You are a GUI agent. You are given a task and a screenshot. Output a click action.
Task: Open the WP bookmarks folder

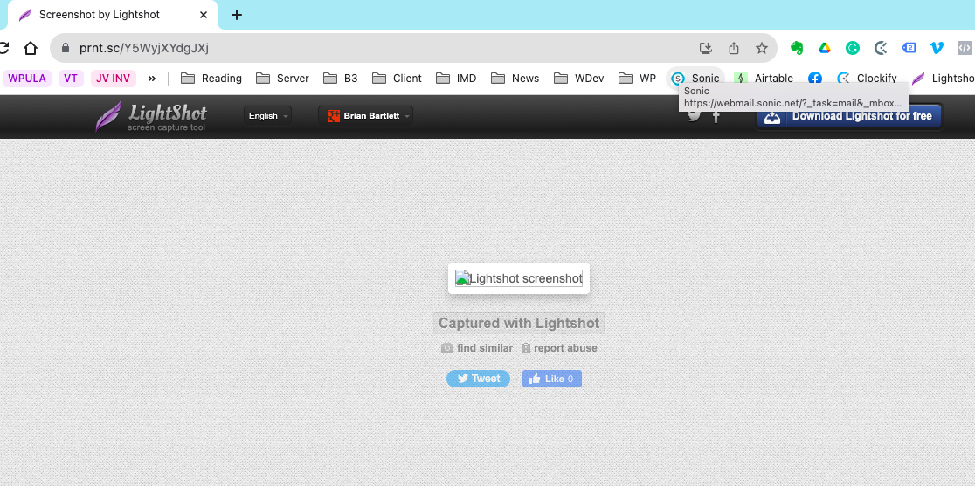[x=638, y=79]
